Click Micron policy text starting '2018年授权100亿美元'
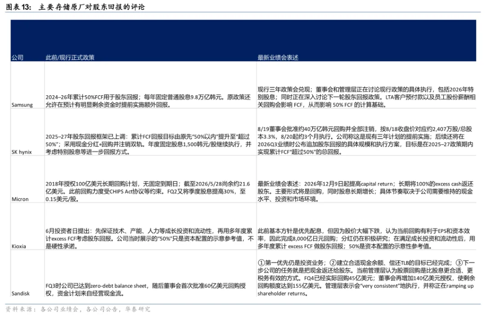 coord(148,191)
